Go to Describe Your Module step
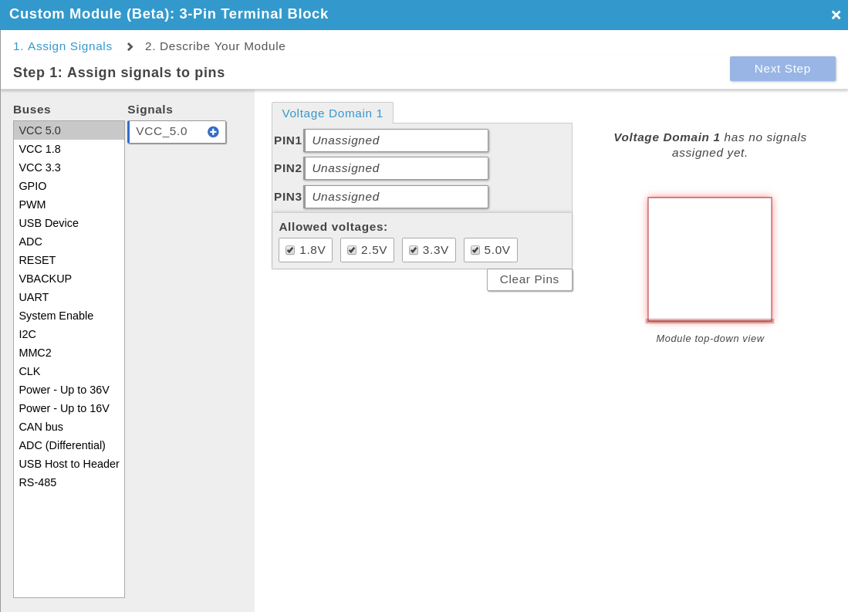Image resolution: width=848 pixels, height=612 pixels. (215, 46)
